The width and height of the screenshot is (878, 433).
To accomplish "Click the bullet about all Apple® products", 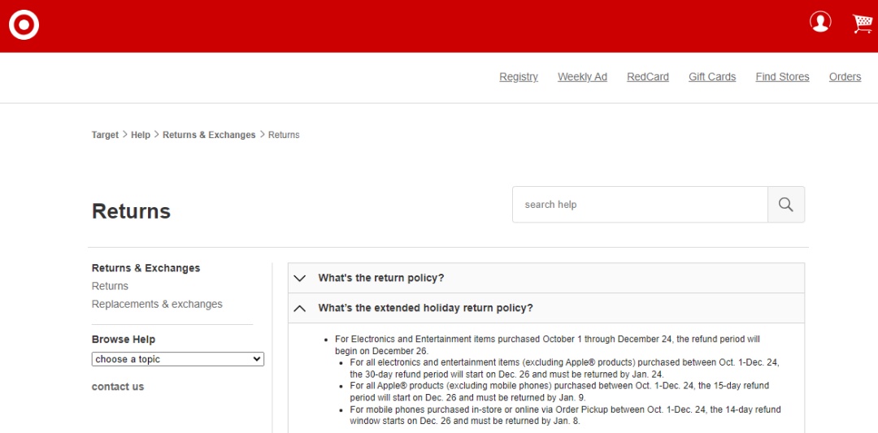I will tap(559, 392).
